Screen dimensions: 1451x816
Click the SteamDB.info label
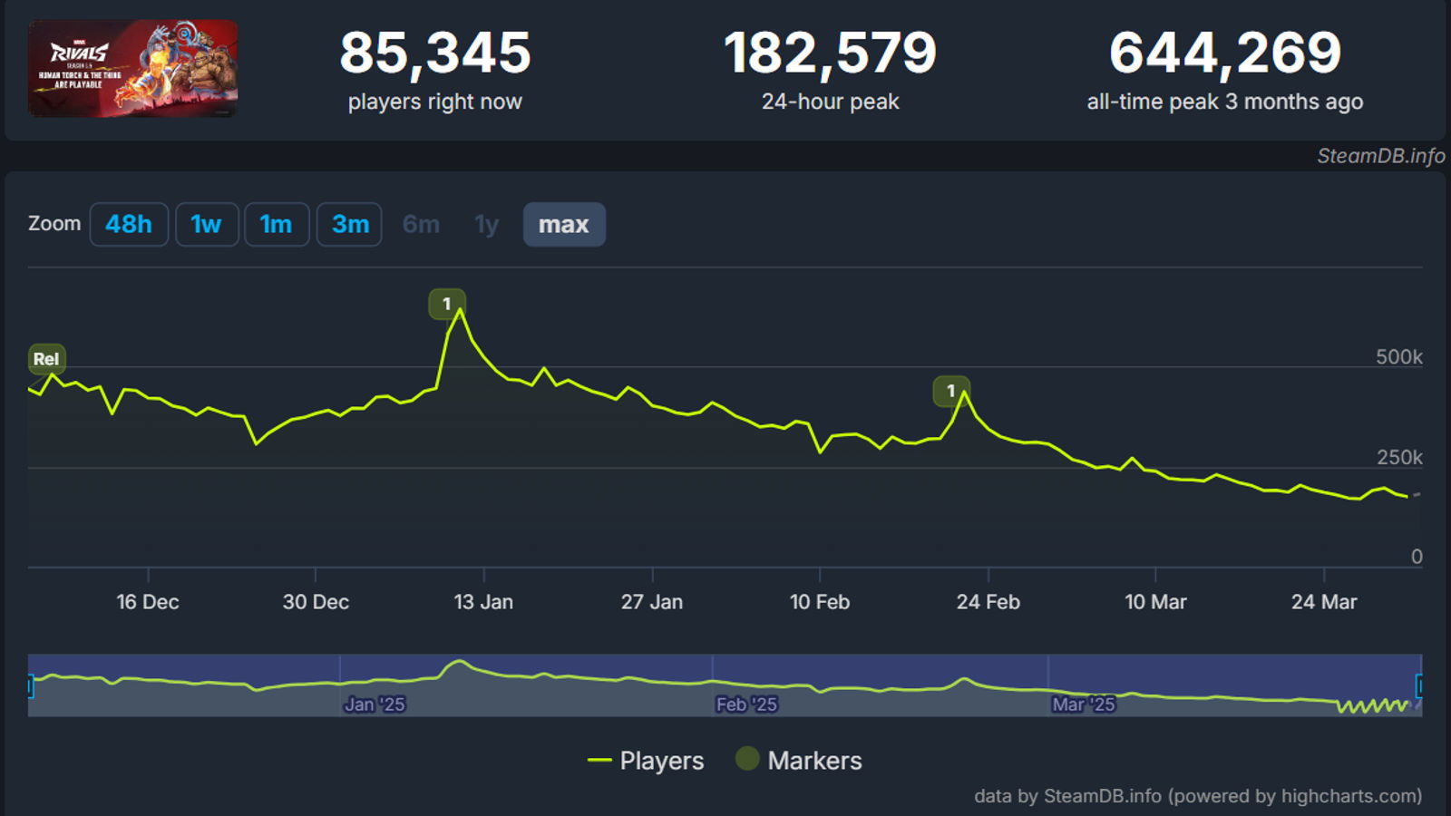(1380, 156)
